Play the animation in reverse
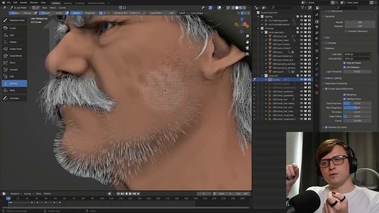 [126, 193]
